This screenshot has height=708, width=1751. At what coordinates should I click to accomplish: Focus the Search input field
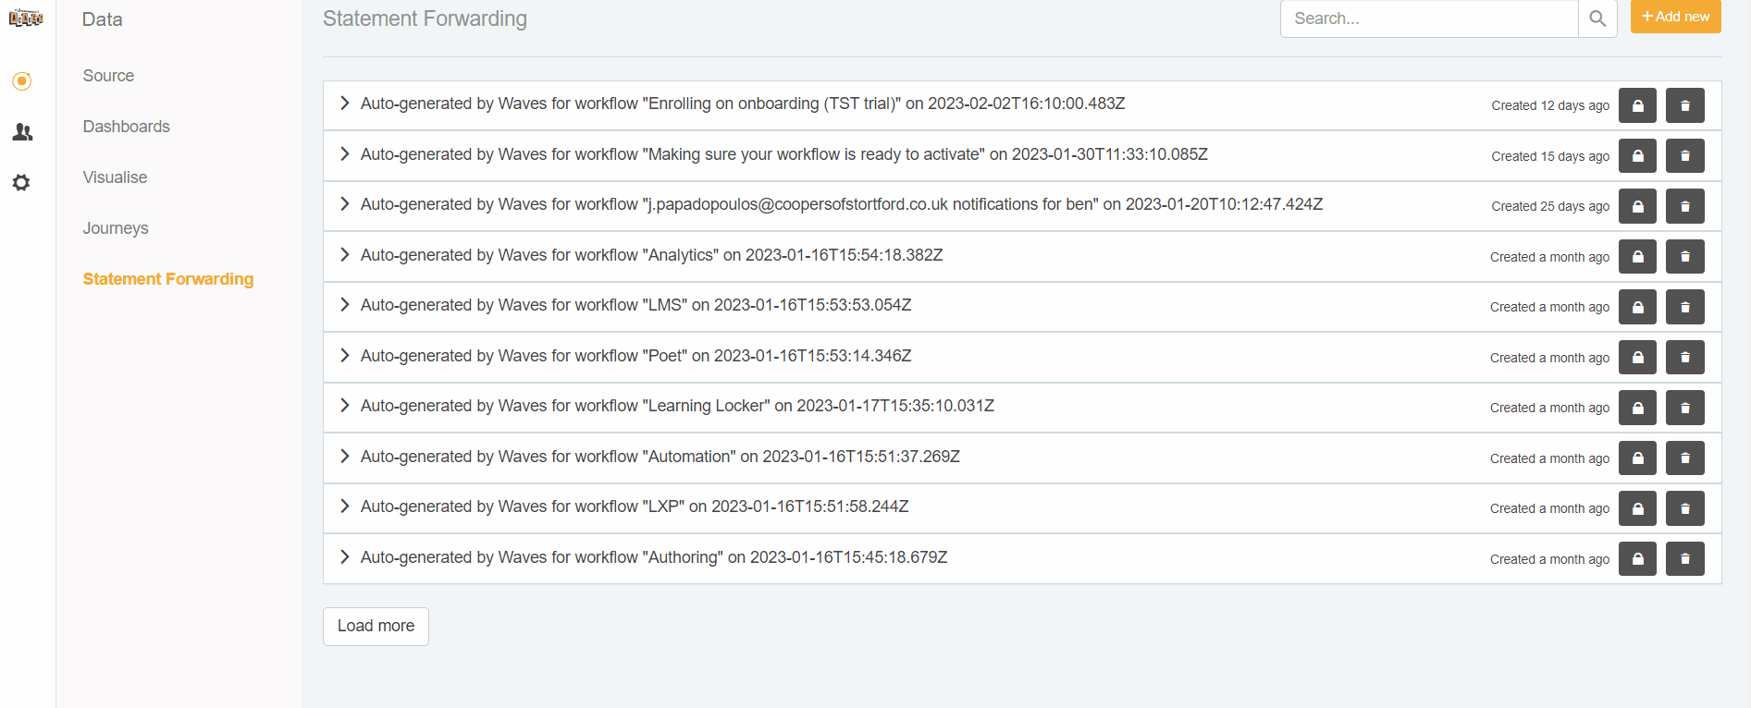pyautogui.click(x=1428, y=18)
